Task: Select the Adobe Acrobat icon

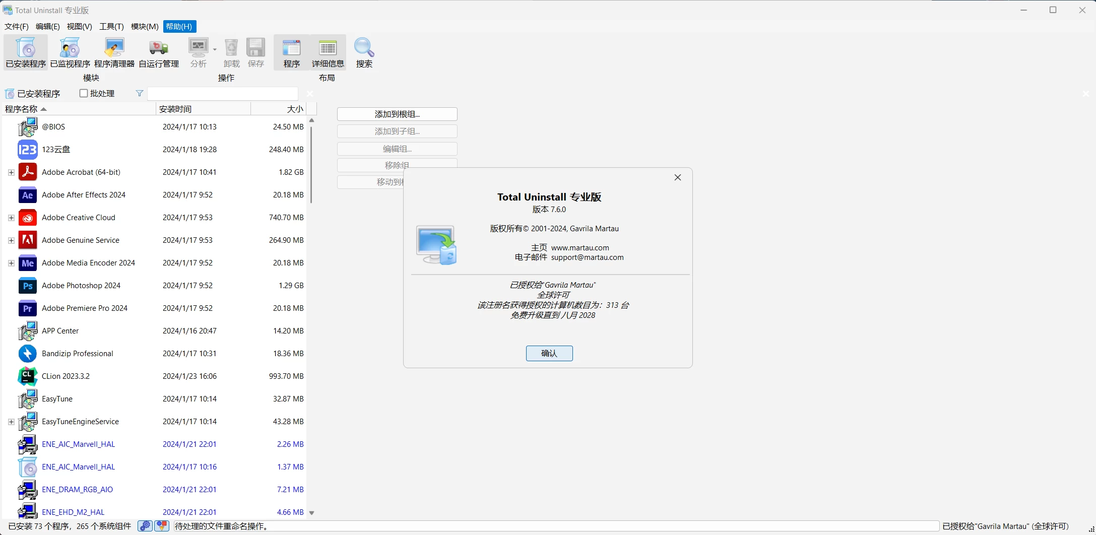Action: click(x=28, y=172)
